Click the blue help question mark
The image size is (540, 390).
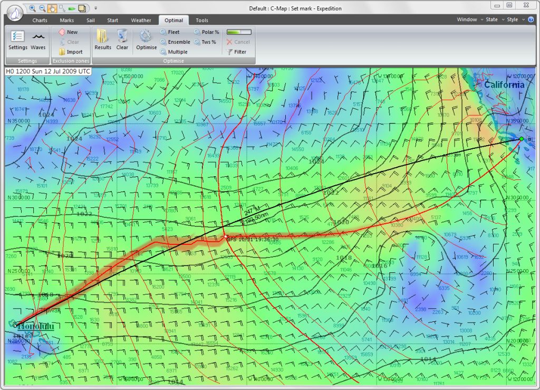pos(531,20)
